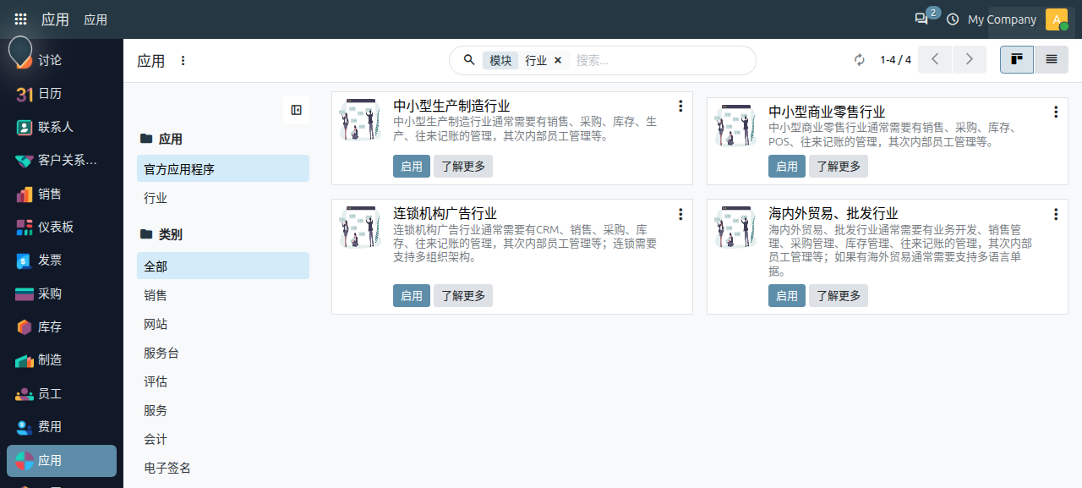
Task: Click 了解更多 for 中小型商业零售行业
Action: point(839,167)
